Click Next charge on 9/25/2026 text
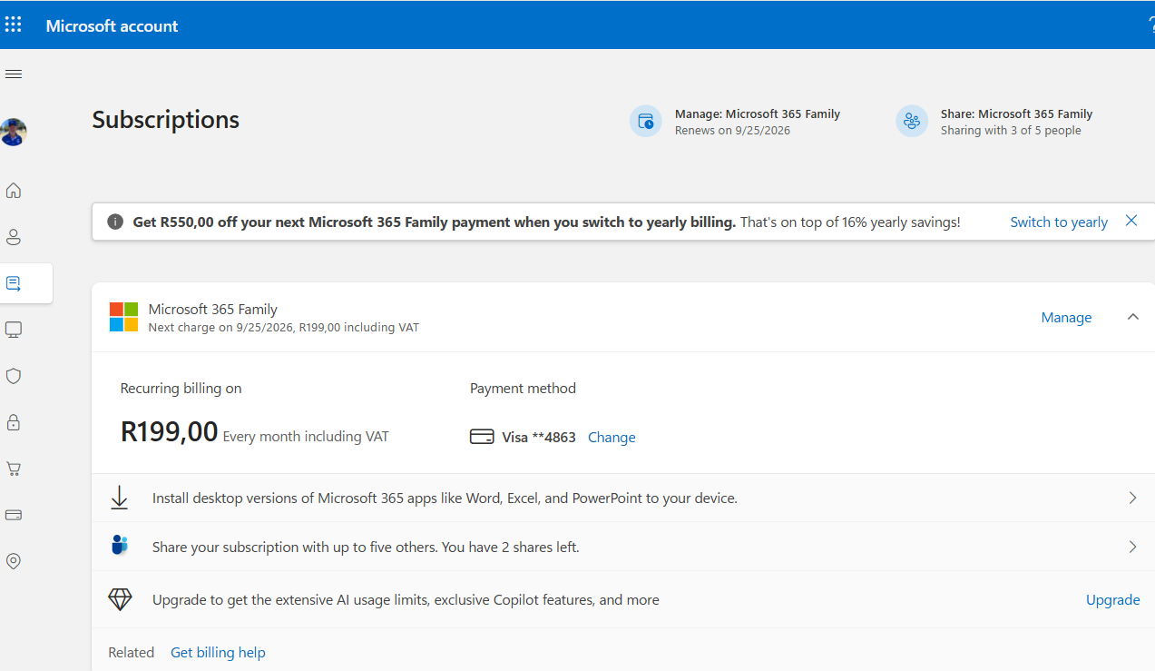 pos(284,328)
